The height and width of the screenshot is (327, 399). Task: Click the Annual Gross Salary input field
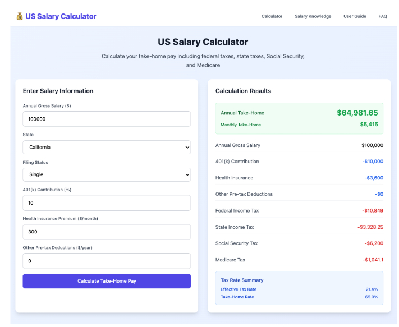[107, 119]
